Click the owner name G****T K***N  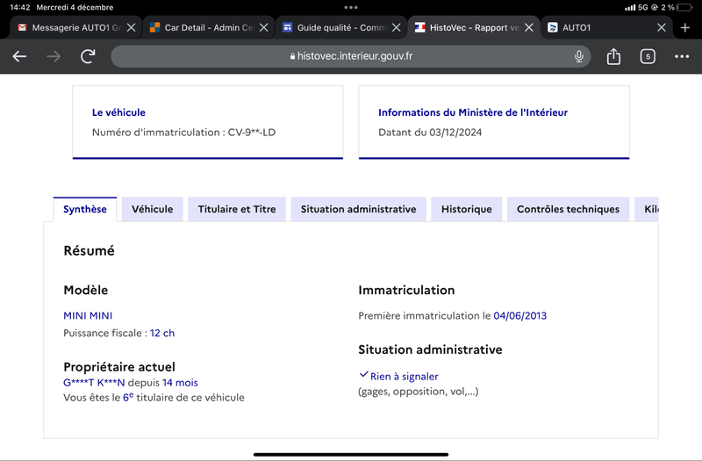[x=94, y=383]
